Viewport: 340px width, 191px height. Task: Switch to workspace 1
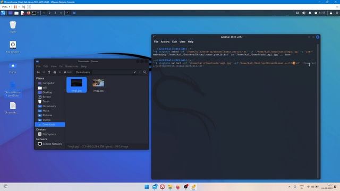point(44,13)
